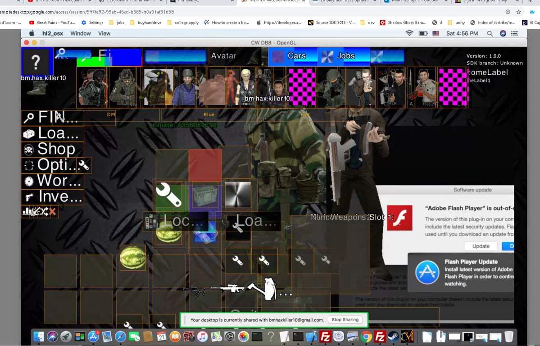Open the hl2_osx application menu
This screenshot has width=540, height=346.
52,33
